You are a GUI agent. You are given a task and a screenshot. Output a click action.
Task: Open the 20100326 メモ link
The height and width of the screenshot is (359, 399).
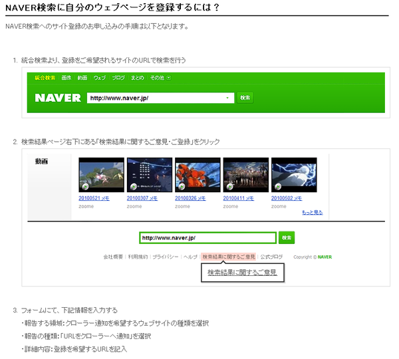pos(190,198)
